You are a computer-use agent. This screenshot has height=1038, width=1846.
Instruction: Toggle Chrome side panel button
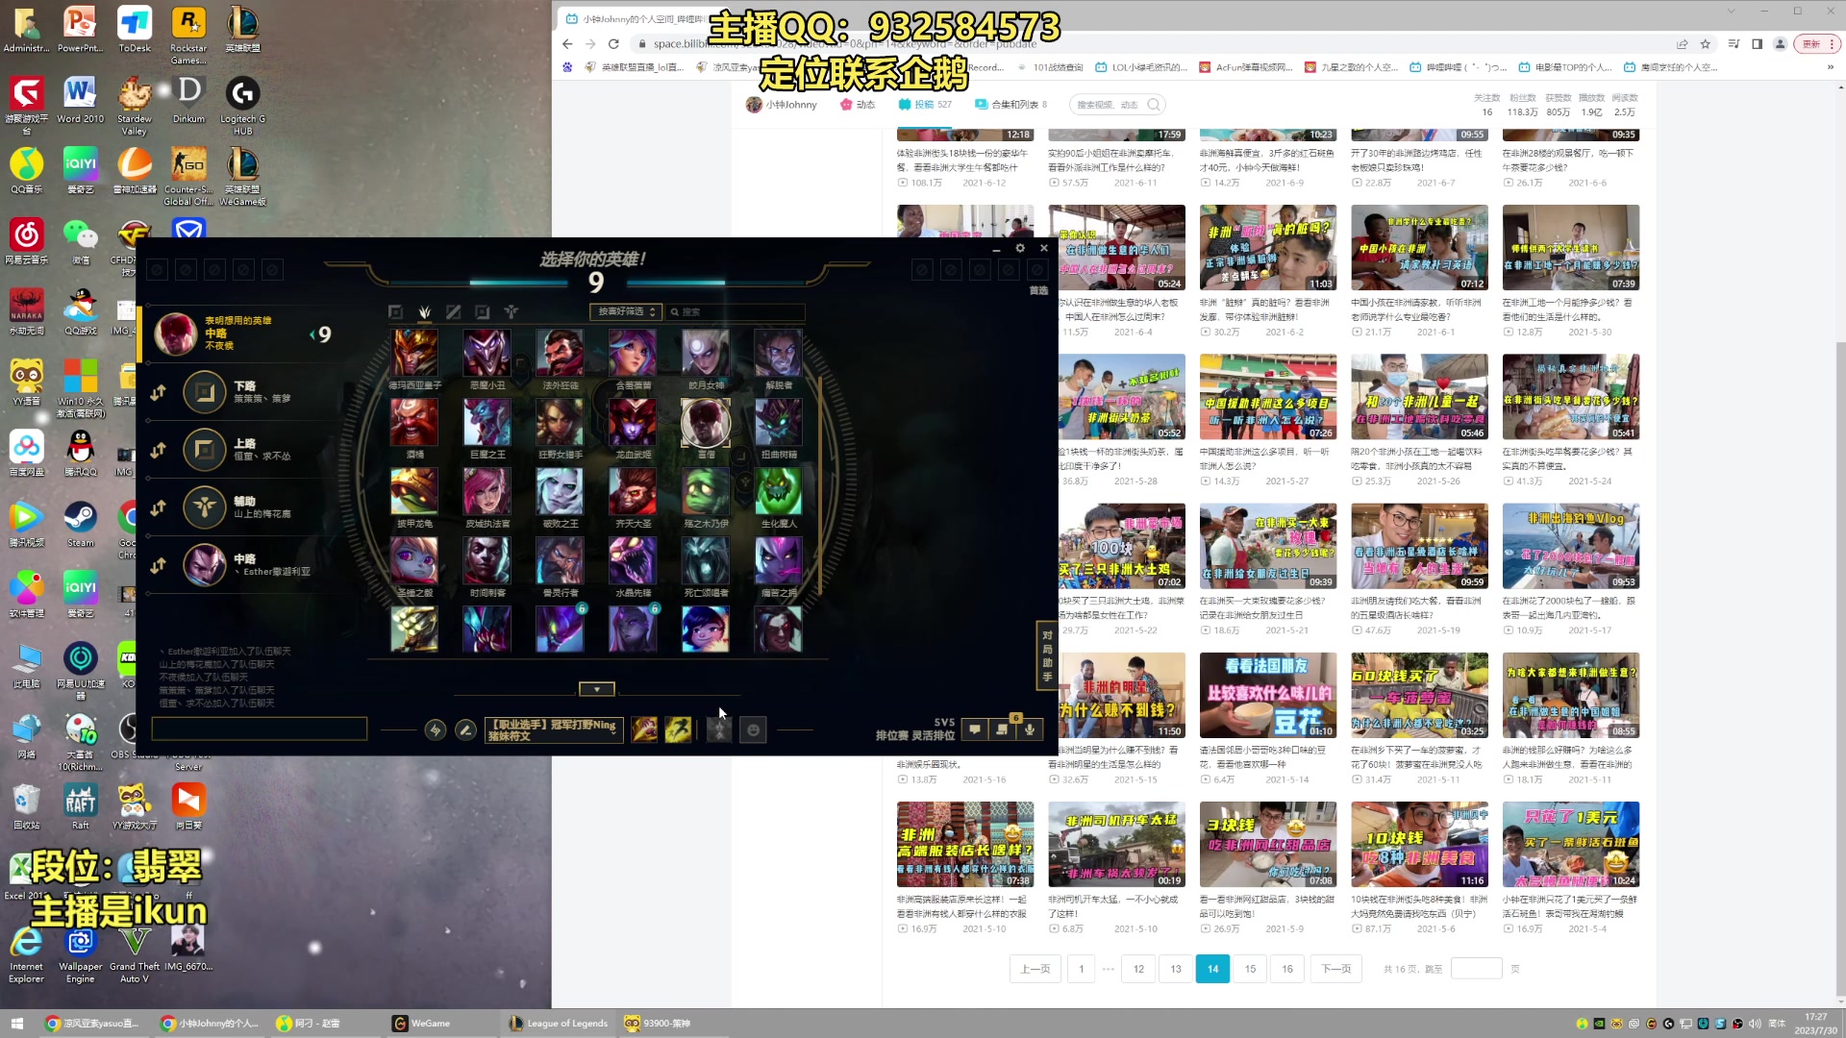pos(1757,44)
